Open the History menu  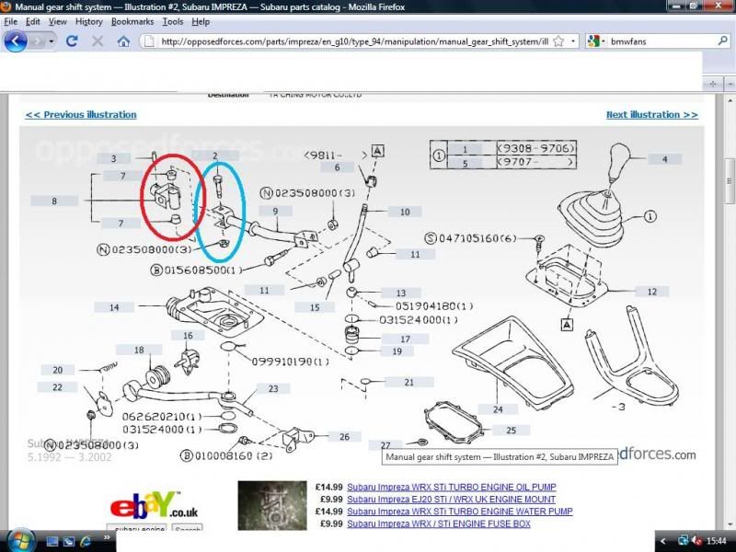tap(88, 21)
